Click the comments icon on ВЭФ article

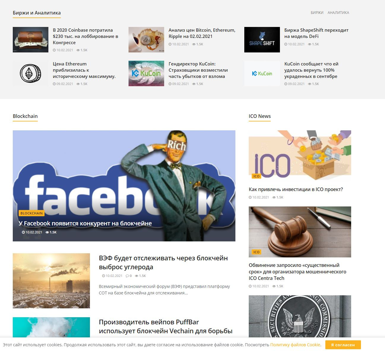click(x=127, y=276)
